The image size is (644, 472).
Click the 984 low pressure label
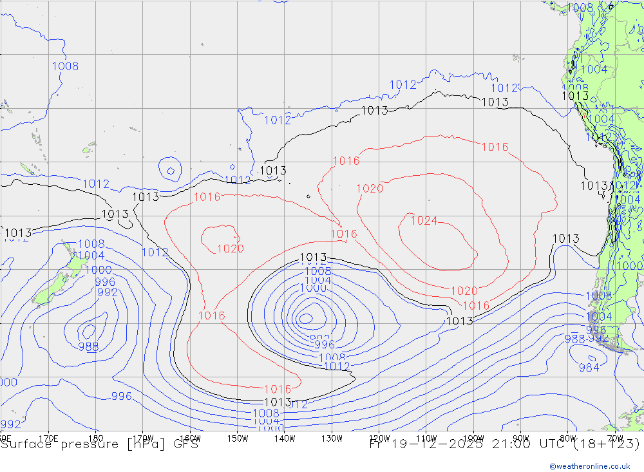click(589, 368)
